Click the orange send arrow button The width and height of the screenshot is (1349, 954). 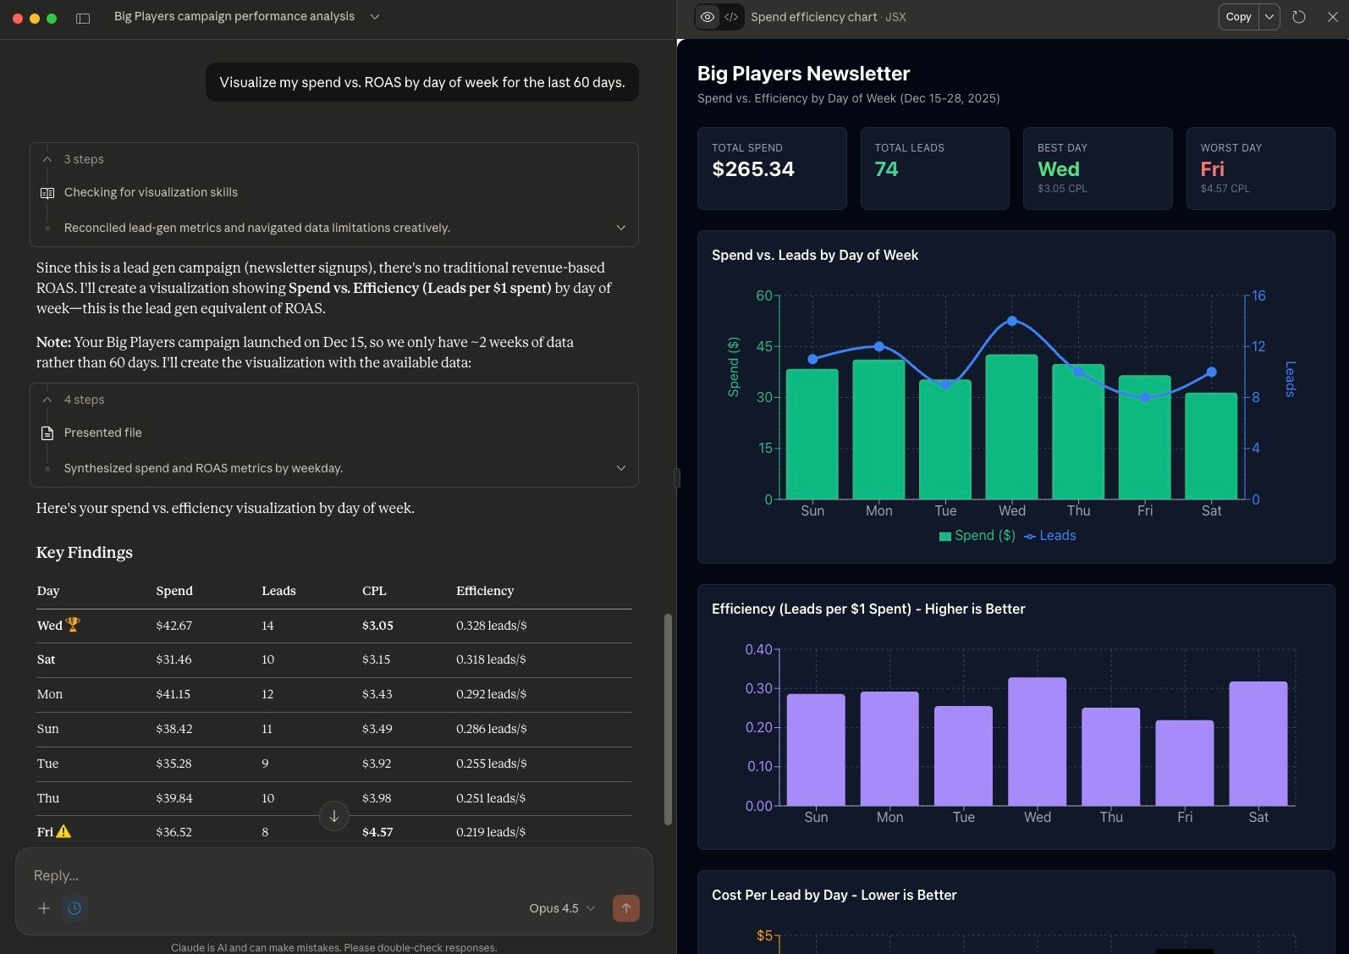[x=625, y=908]
